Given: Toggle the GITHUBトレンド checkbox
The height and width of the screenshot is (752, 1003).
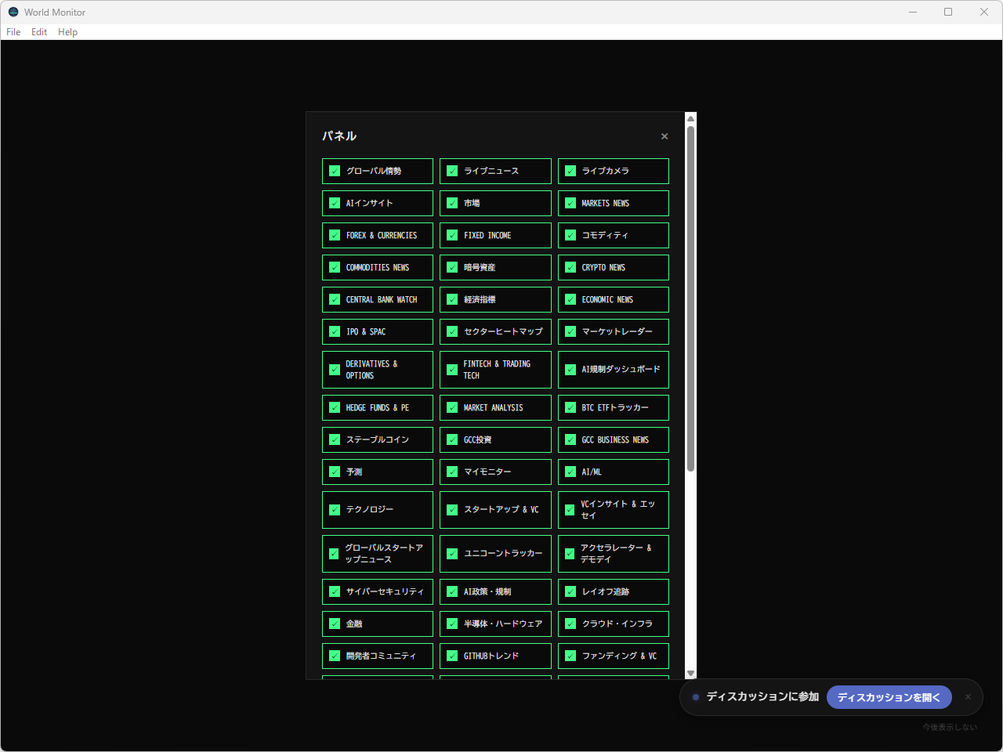Looking at the screenshot, I should click(452, 656).
